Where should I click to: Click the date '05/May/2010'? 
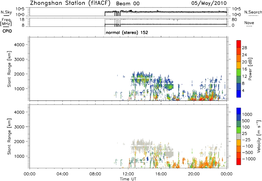[209, 3]
